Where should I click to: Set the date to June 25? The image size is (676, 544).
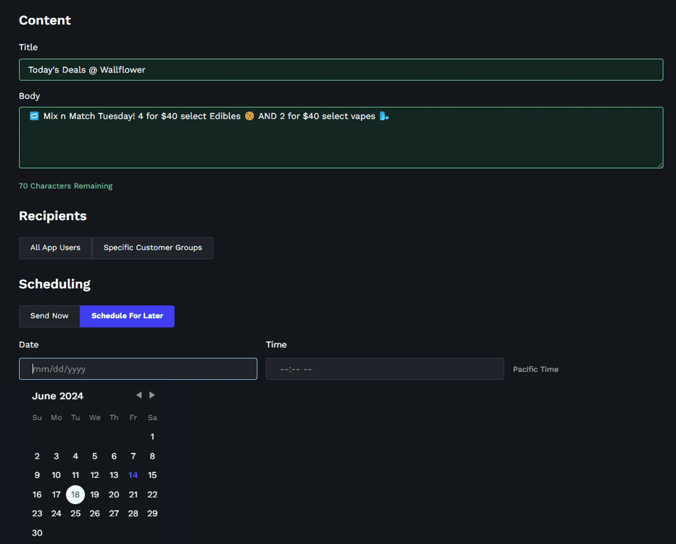coord(75,514)
